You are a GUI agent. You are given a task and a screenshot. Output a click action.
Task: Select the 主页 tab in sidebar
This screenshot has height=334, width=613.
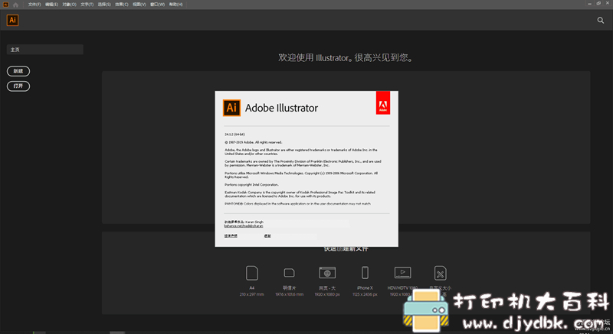pyautogui.click(x=45, y=50)
